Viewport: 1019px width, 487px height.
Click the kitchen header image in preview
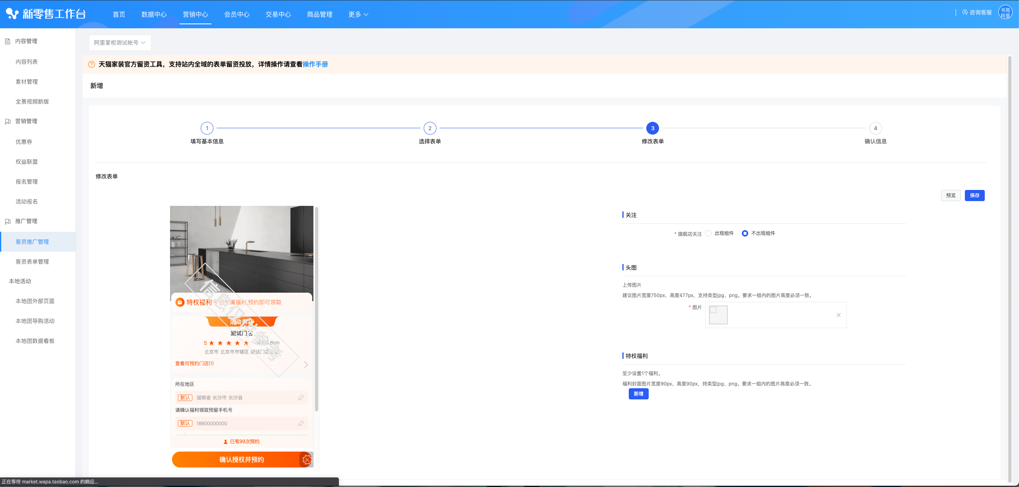[x=242, y=249]
